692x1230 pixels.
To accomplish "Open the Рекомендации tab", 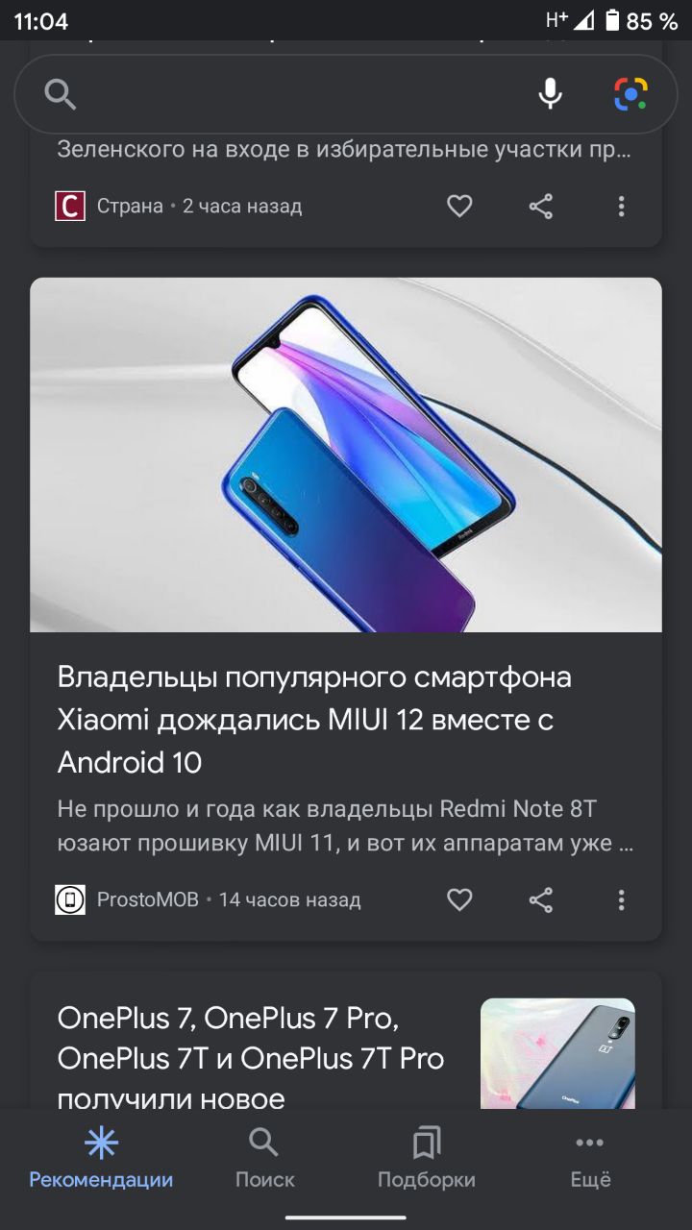I will [101, 1159].
